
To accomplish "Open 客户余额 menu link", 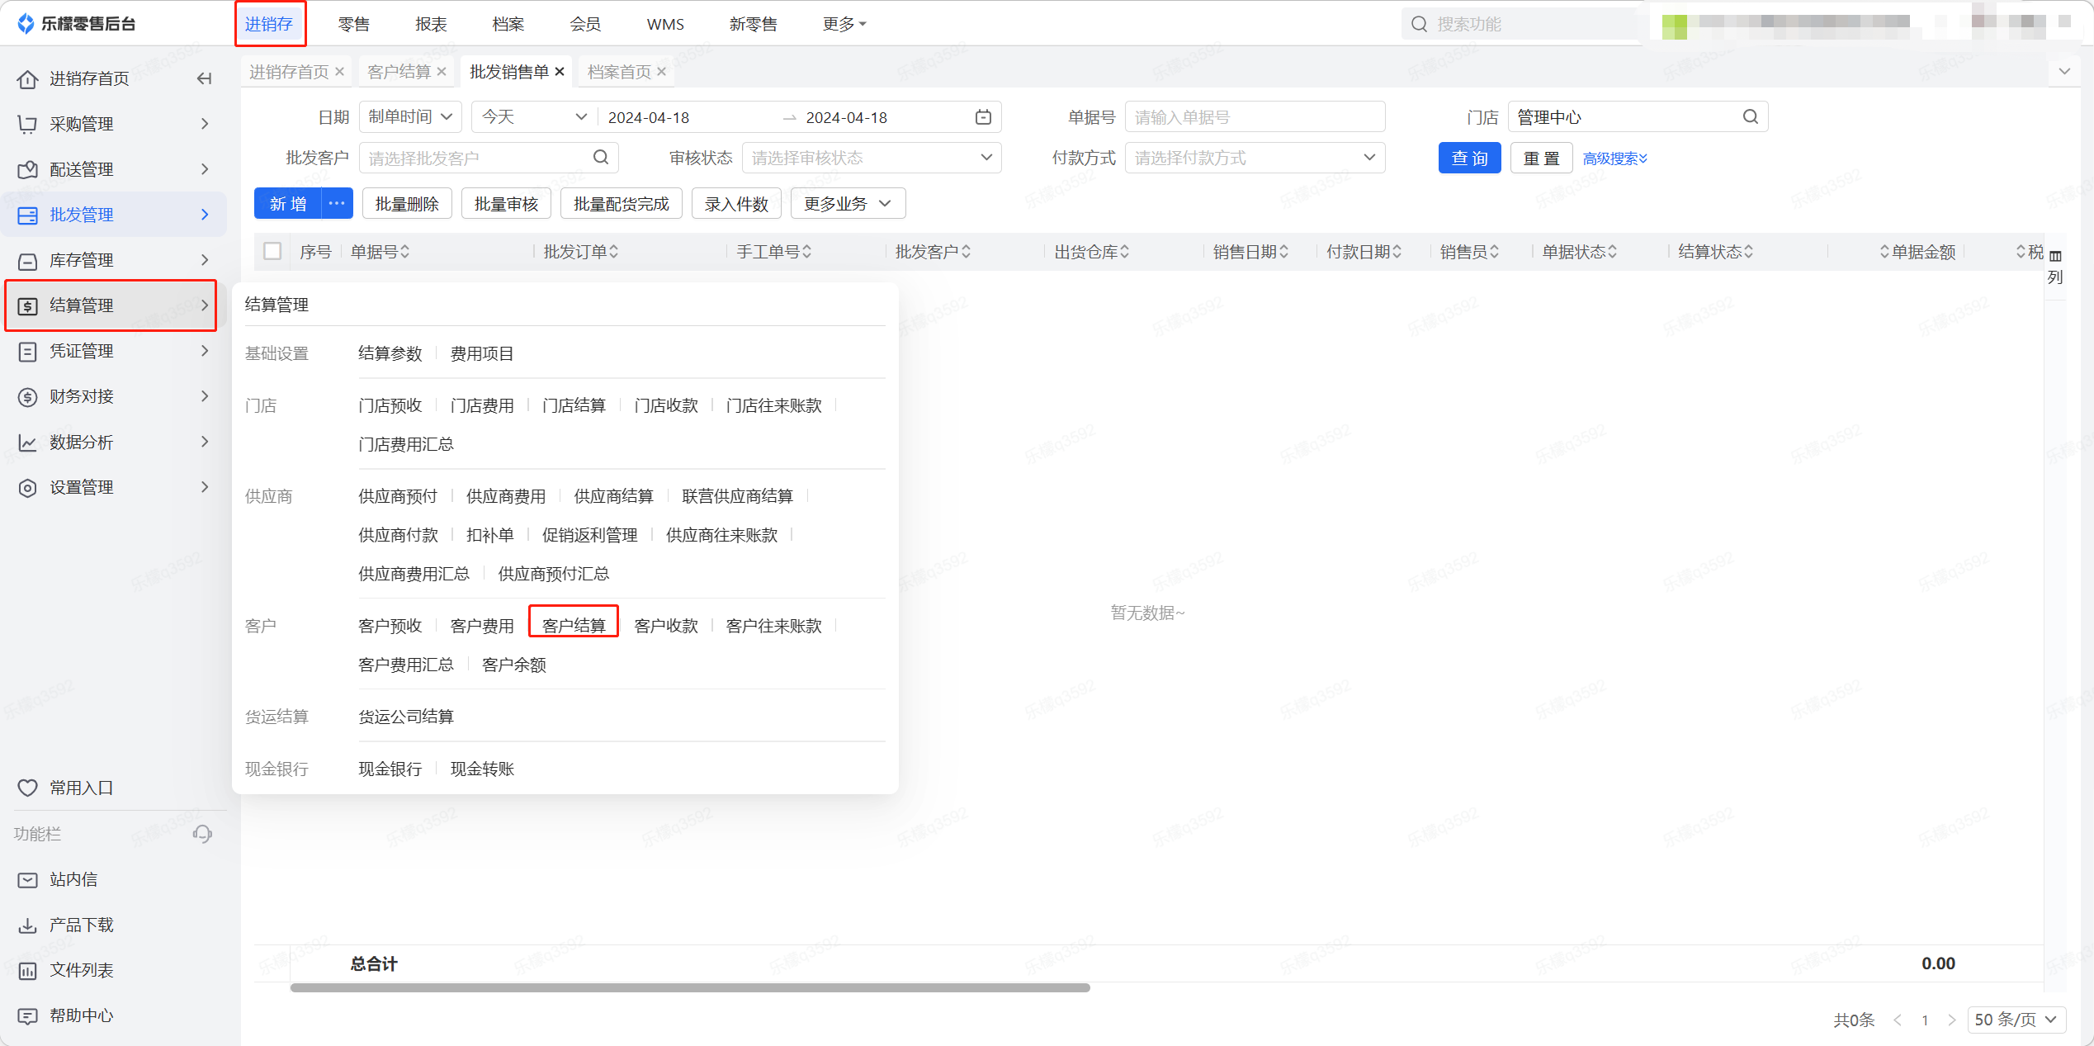I will click(513, 665).
